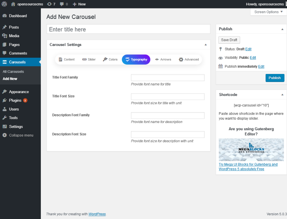Click the calendar icon beside Publish immediately
The width and height of the screenshot is (287, 219).
(220, 66)
